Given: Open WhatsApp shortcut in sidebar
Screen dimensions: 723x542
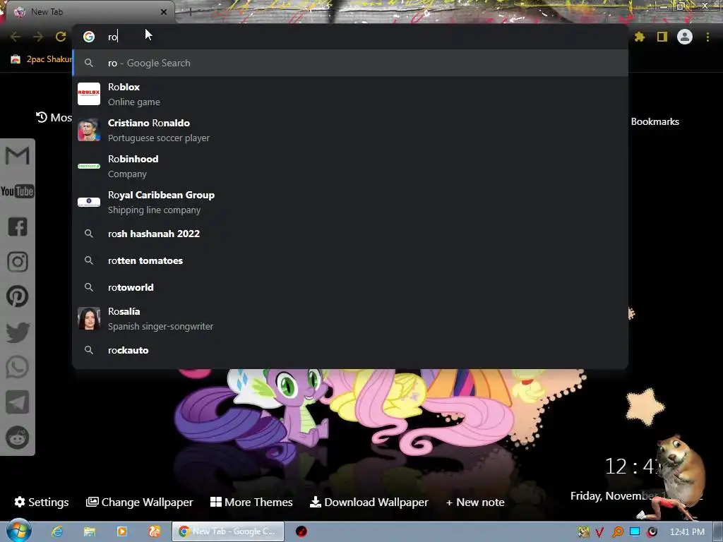Looking at the screenshot, I should 18,367.
